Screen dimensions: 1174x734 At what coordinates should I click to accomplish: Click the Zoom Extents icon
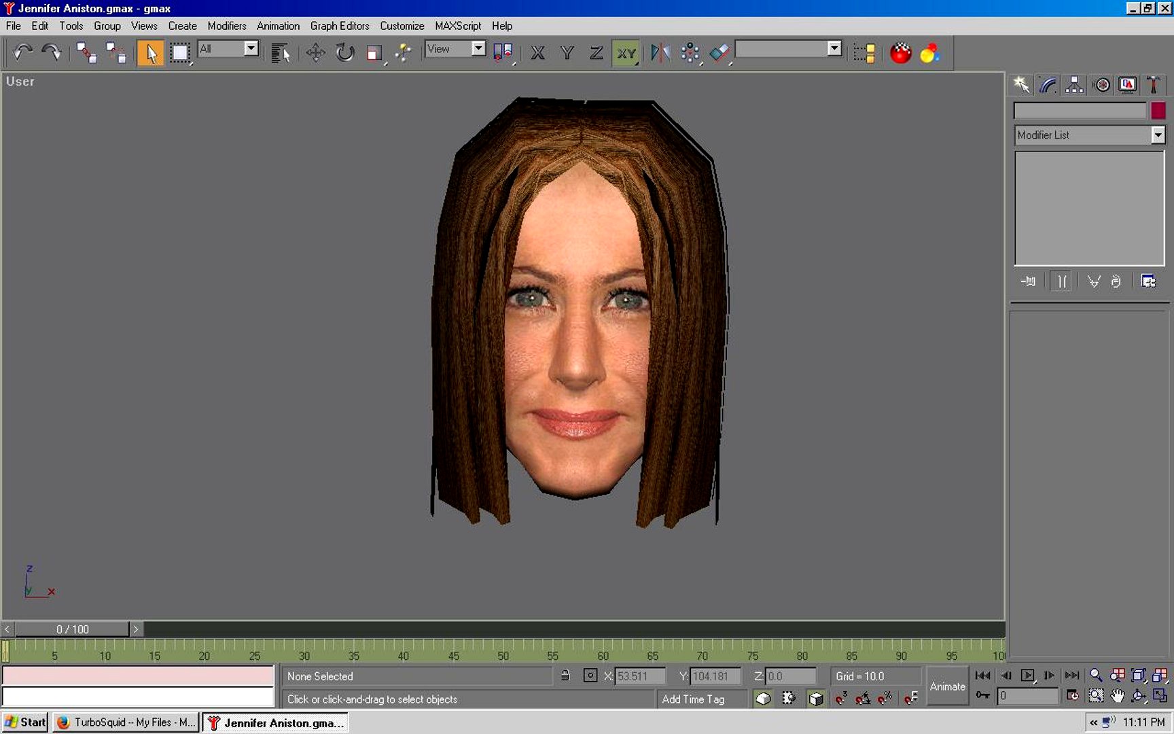1138,675
